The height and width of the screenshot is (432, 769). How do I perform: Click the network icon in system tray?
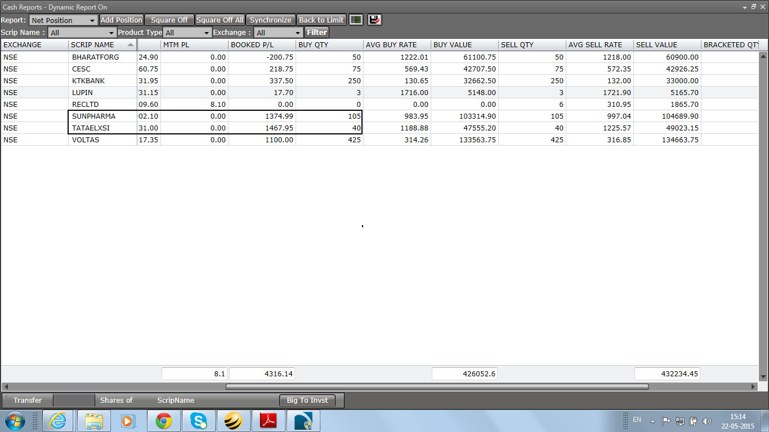(680, 421)
